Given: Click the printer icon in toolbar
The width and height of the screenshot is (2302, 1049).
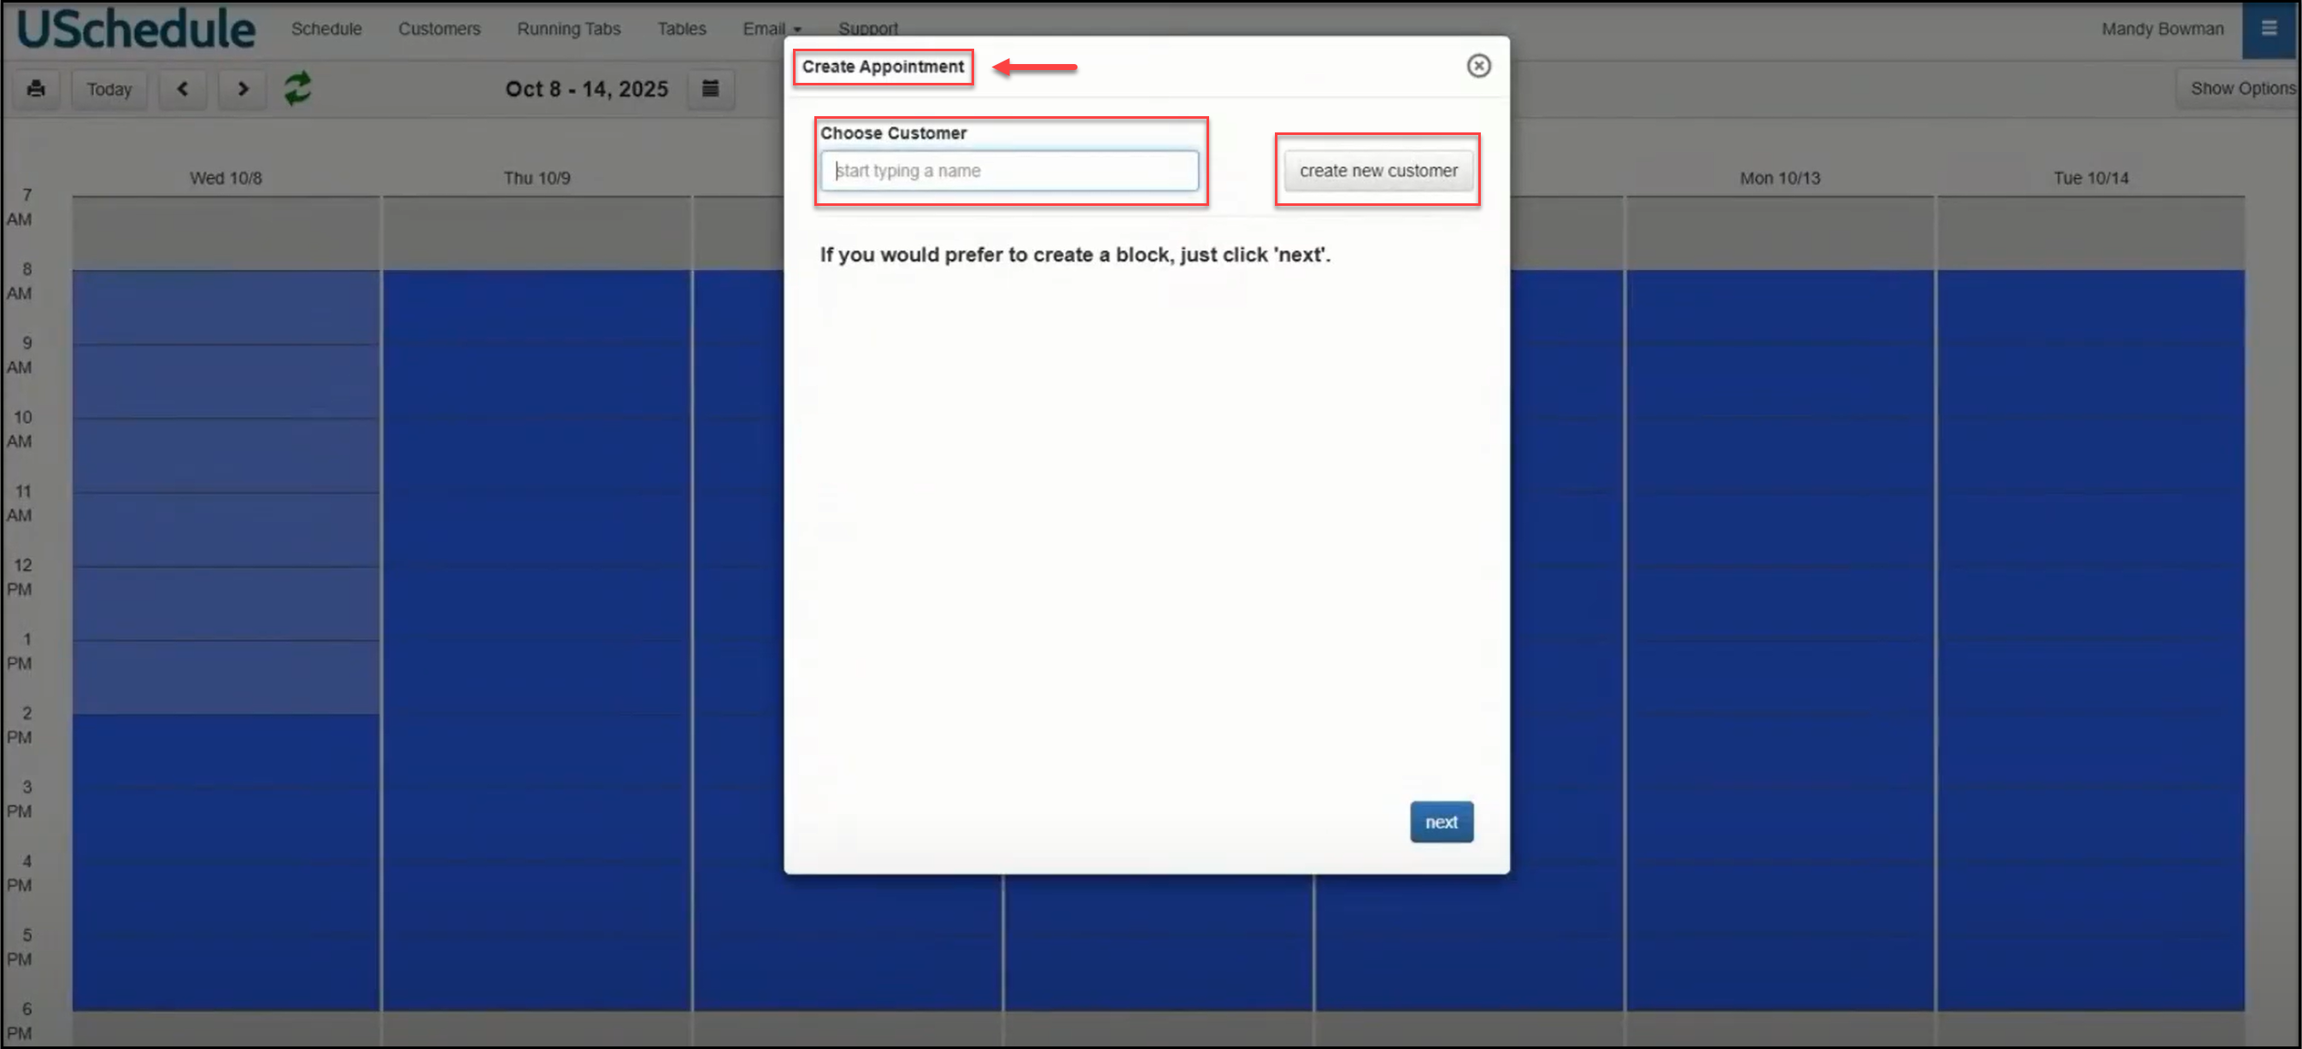Looking at the screenshot, I should [36, 89].
